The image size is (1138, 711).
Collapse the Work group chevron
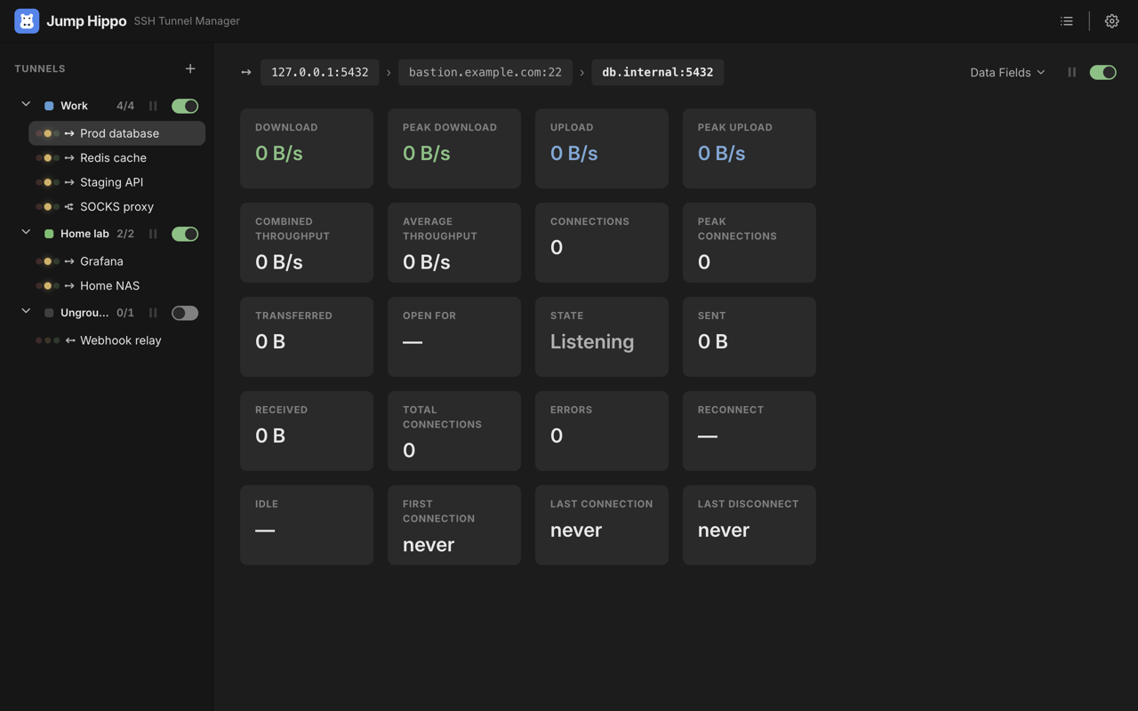26,105
